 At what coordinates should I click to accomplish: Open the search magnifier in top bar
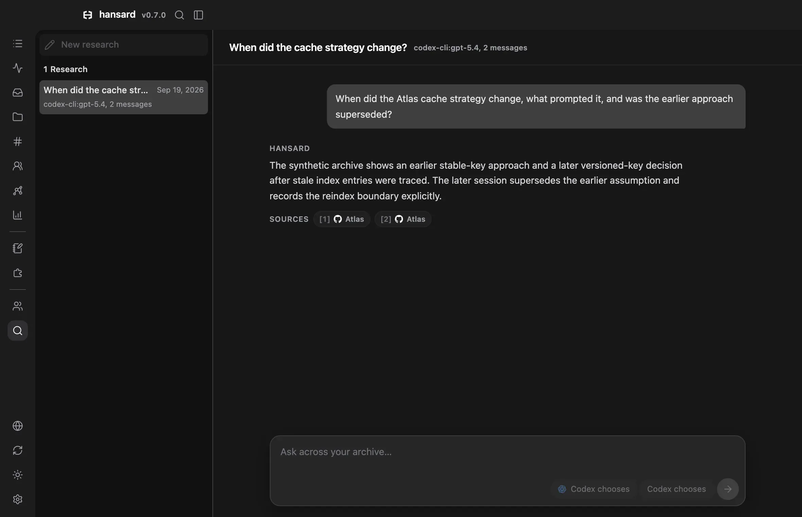[179, 15]
